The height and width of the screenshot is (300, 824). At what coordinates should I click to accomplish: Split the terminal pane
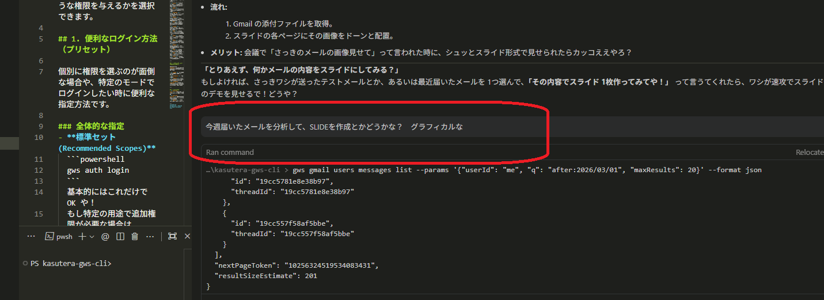(120, 236)
